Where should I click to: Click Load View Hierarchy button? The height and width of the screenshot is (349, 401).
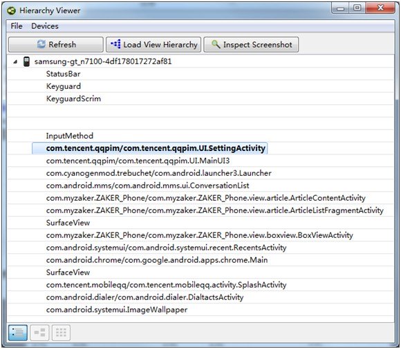click(x=153, y=45)
